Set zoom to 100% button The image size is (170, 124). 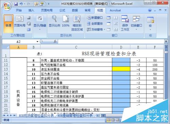[66, 21]
